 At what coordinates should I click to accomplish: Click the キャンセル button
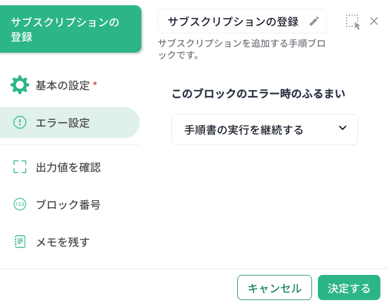tap(275, 288)
